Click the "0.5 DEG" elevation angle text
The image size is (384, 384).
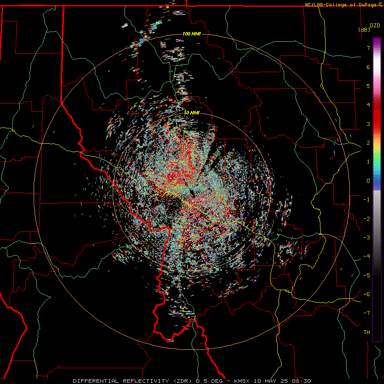pyautogui.click(x=209, y=381)
